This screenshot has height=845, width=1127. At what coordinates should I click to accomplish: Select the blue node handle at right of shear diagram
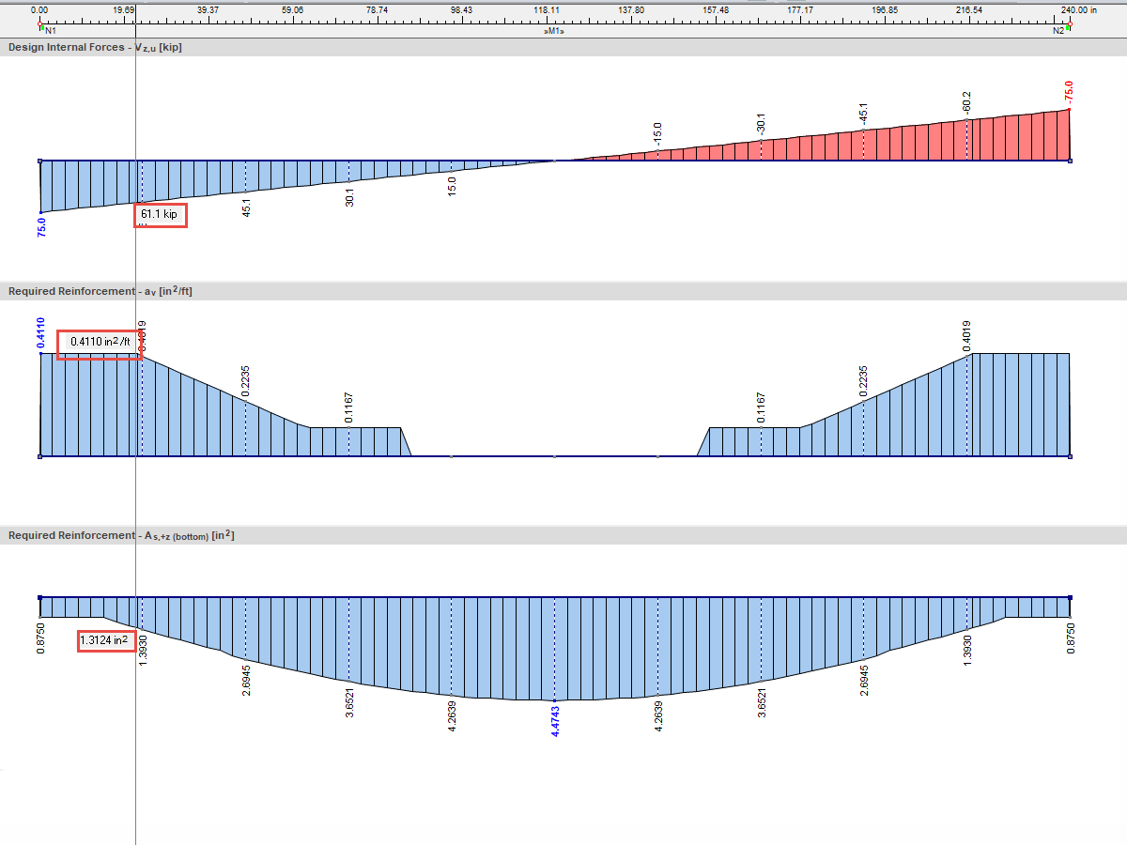tap(1069, 161)
